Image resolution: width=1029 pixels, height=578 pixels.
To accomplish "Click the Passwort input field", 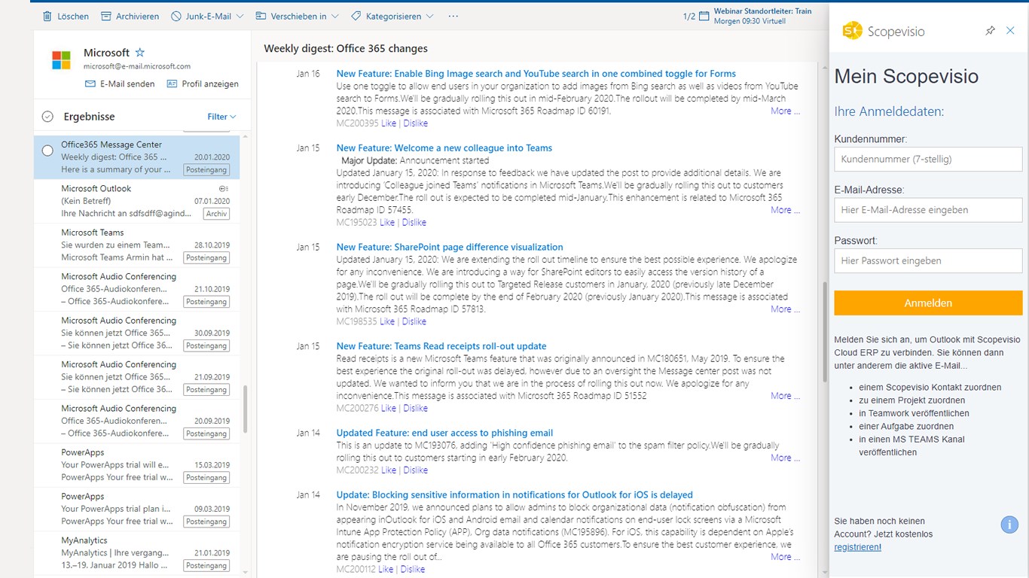I will pyautogui.click(x=928, y=261).
